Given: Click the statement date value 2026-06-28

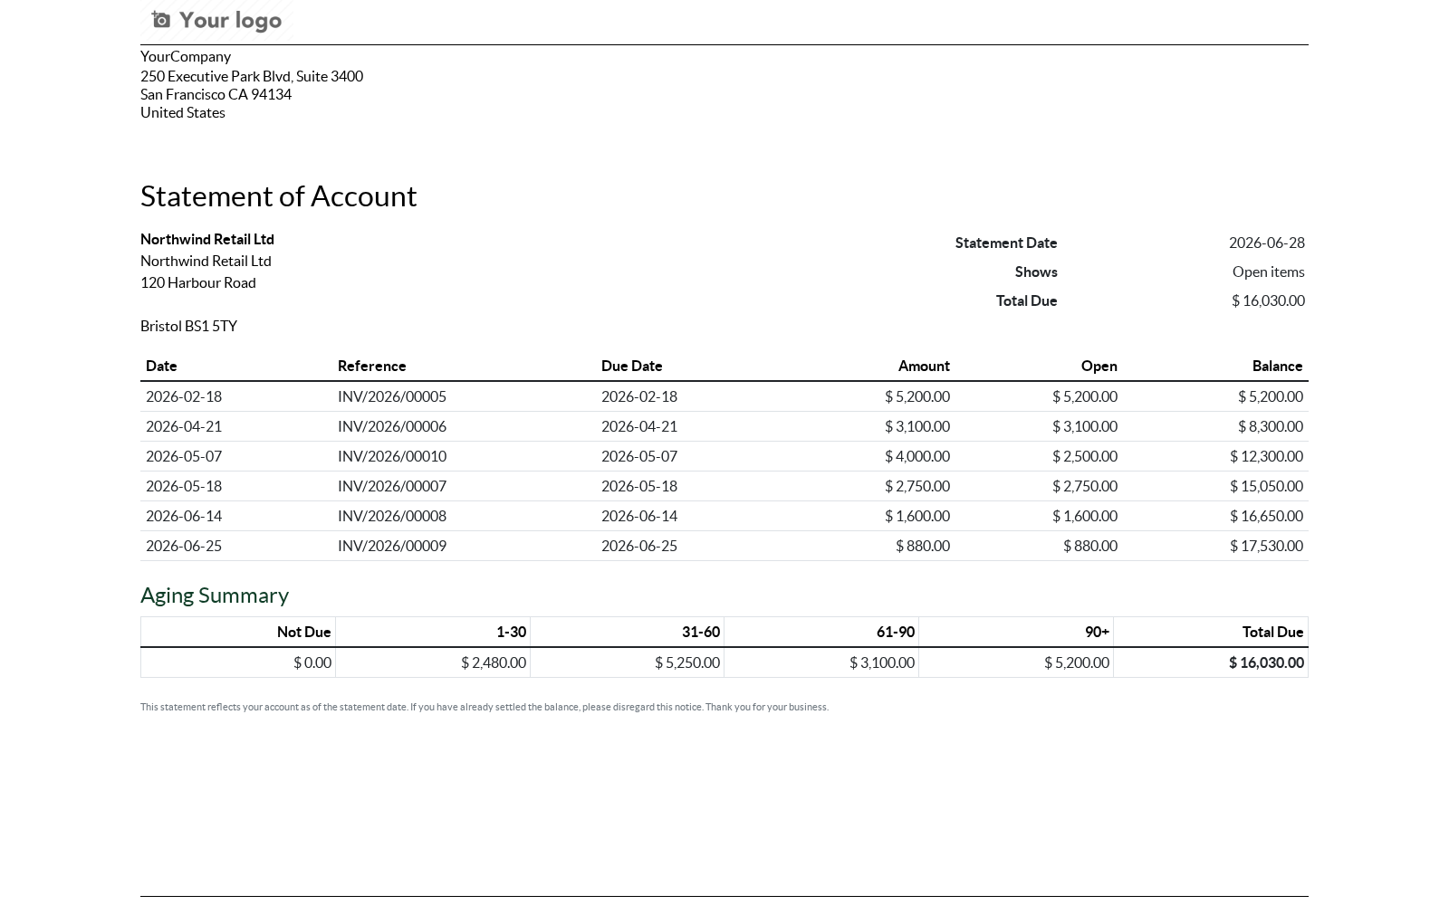Looking at the screenshot, I should [x=1266, y=243].
